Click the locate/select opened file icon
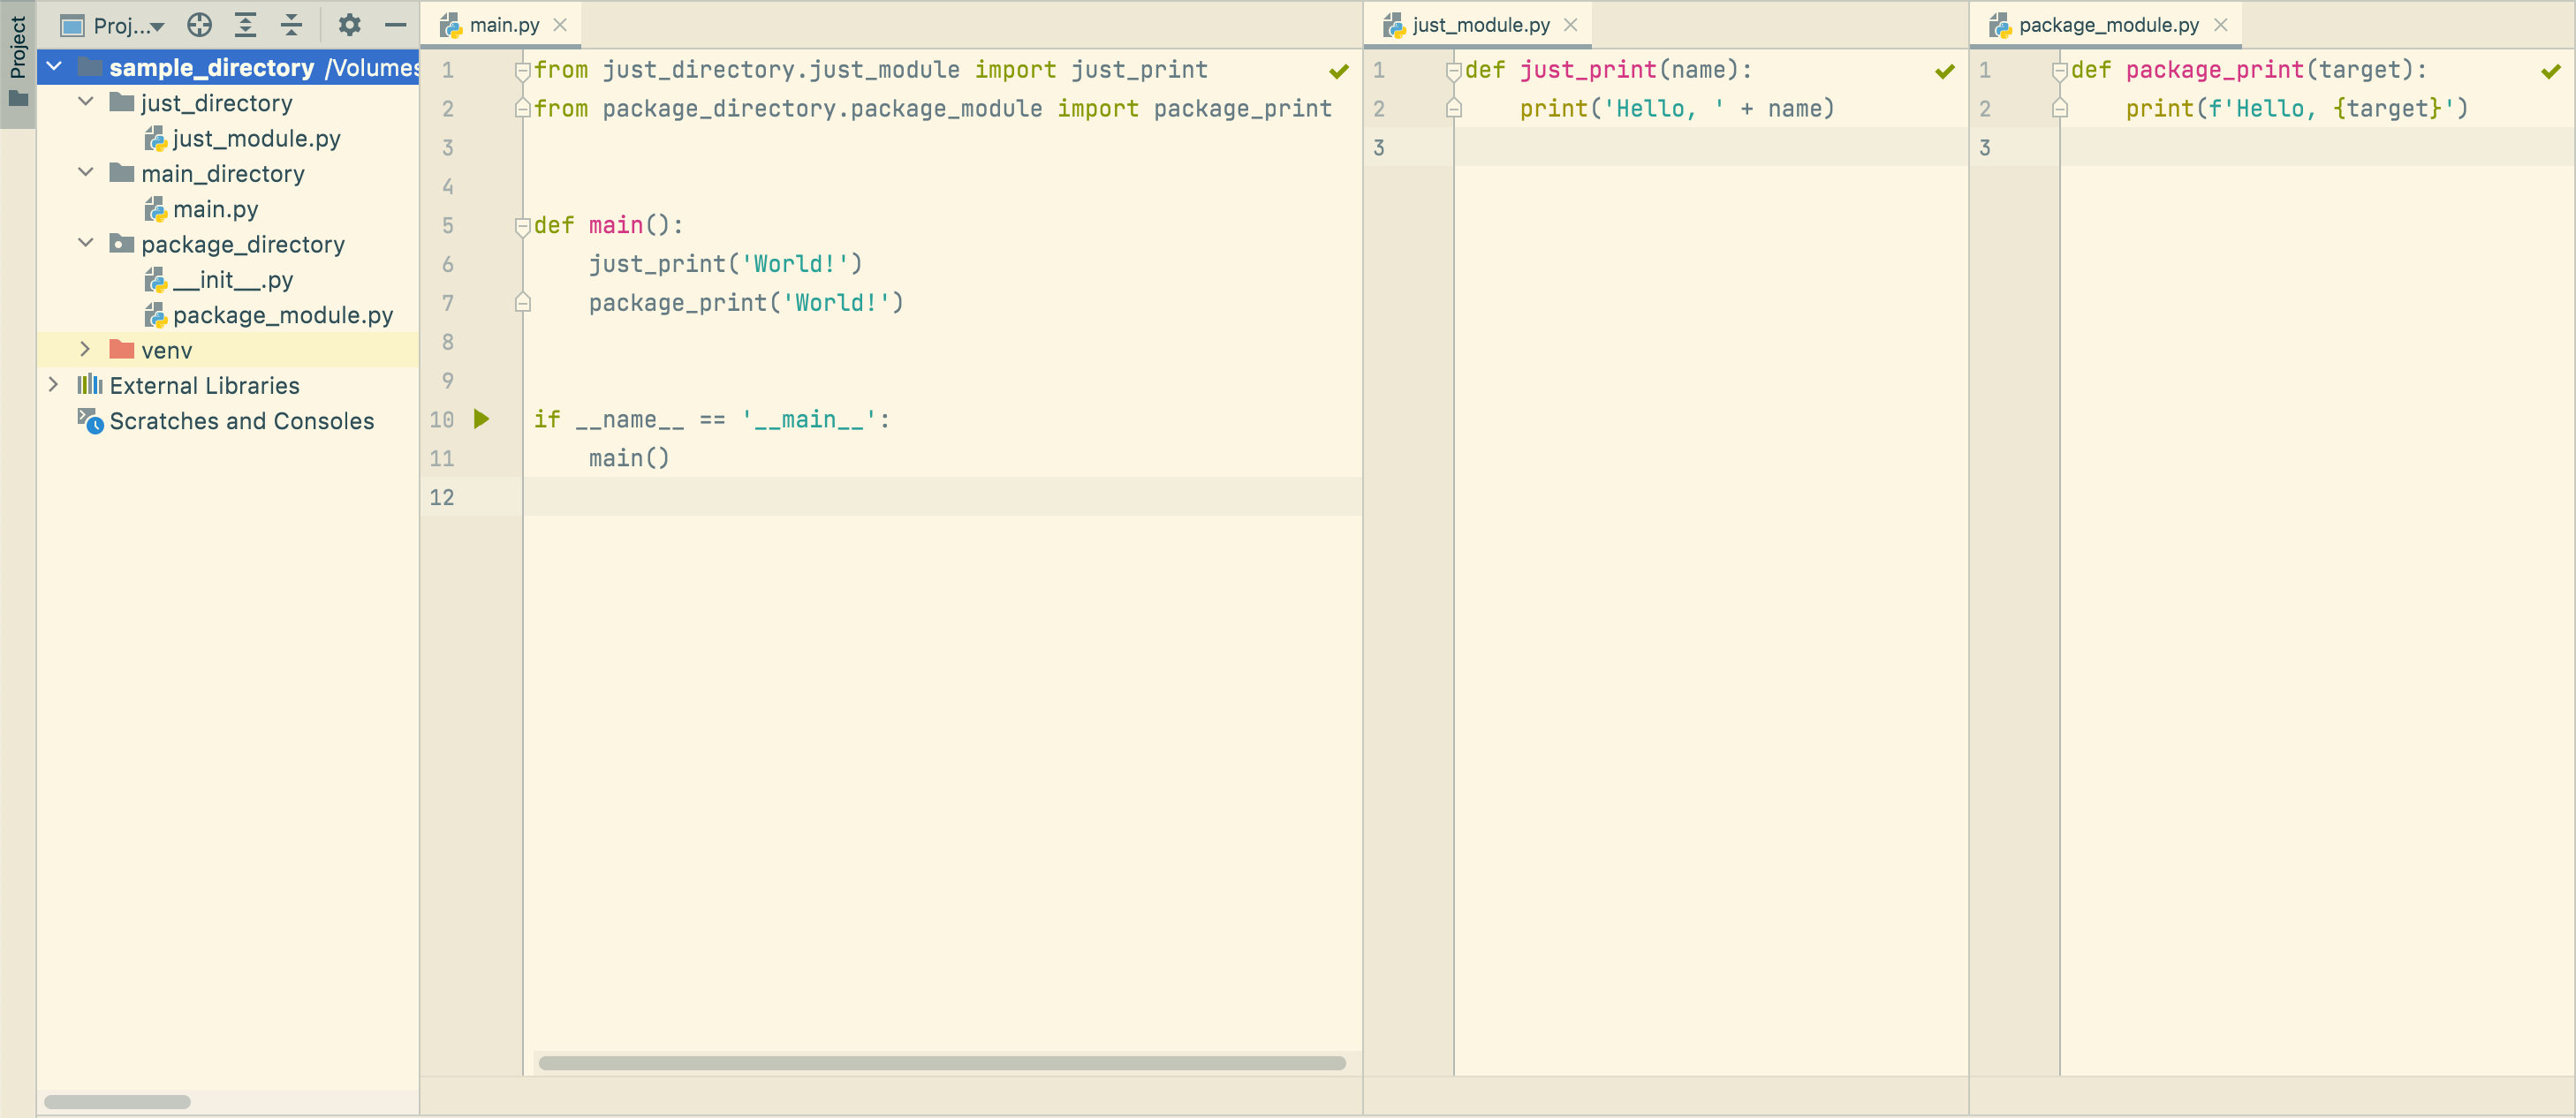Image resolution: width=2576 pixels, height=1118 pixels. pyautogui.click(x=199, y=25)
